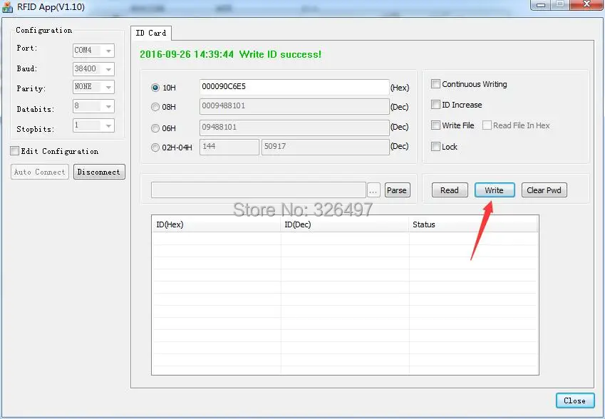Check the Lock option
Screen dimensions: 605x419
435,147
